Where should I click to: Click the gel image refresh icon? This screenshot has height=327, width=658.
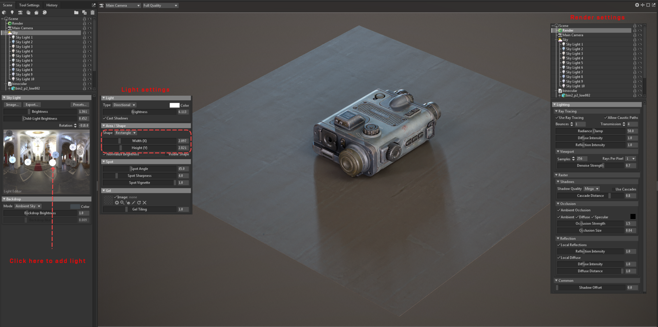(139, 203)
